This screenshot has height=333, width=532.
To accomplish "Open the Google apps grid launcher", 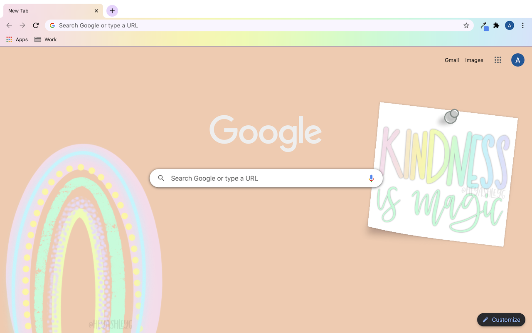I will click(x=498, y=60).
